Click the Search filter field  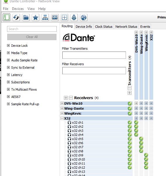tap(32, 29)
